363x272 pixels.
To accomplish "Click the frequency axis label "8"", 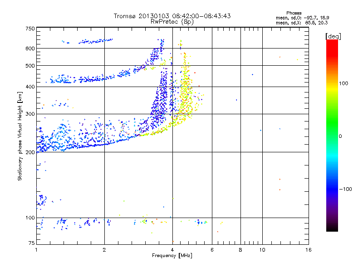I will (x=240, y=250).
